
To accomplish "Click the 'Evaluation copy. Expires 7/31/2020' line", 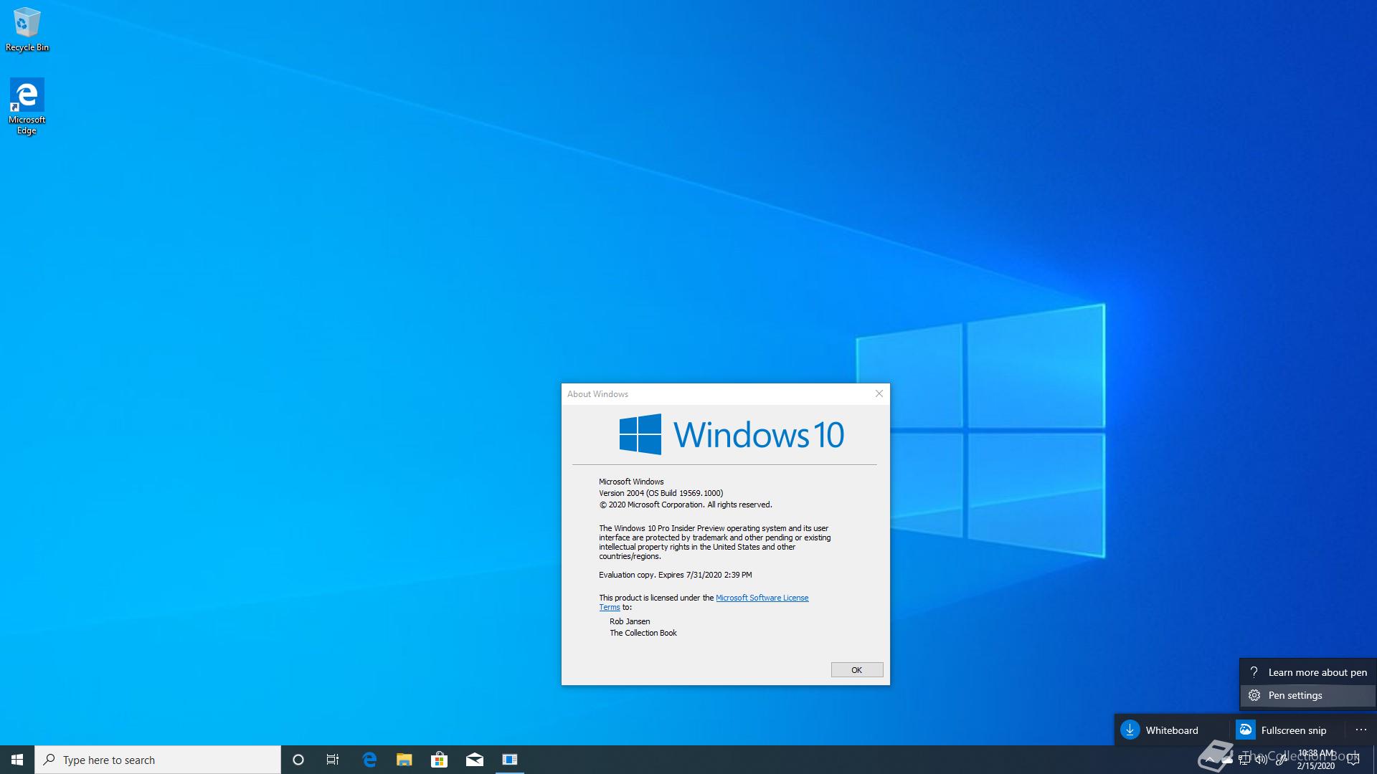I will [676, 575].
